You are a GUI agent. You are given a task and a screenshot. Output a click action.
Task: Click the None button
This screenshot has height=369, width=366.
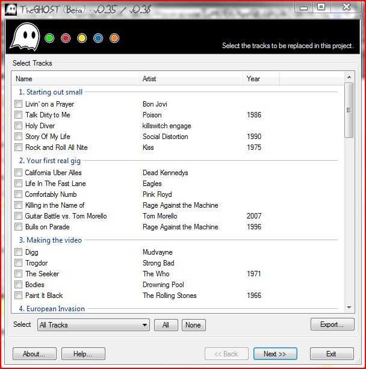(194, 325)
